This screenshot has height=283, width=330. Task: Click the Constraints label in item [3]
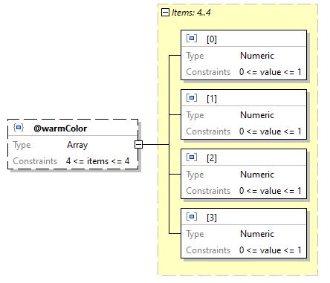[208, 250]
